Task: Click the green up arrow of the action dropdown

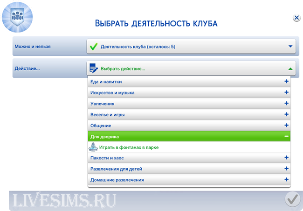Action: coord(290,69)
